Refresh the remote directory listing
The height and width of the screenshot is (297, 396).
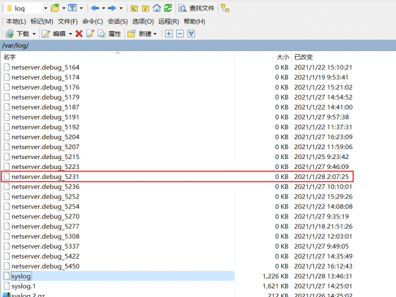click(168, 9)
